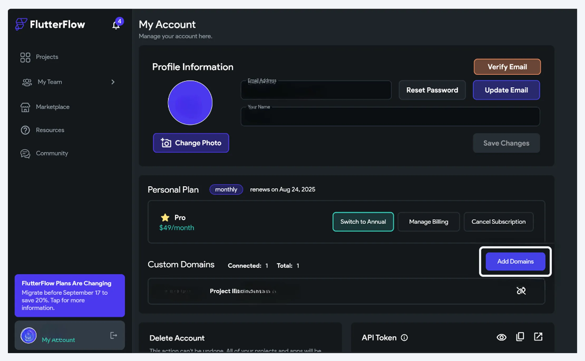This screenshot has height=361, width=585.
Task: Click the Add Domains button
Action: 515,262
